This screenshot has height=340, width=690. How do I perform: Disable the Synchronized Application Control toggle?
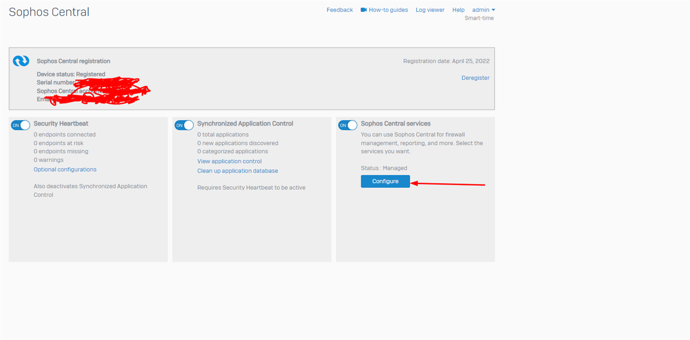point(184,125)
